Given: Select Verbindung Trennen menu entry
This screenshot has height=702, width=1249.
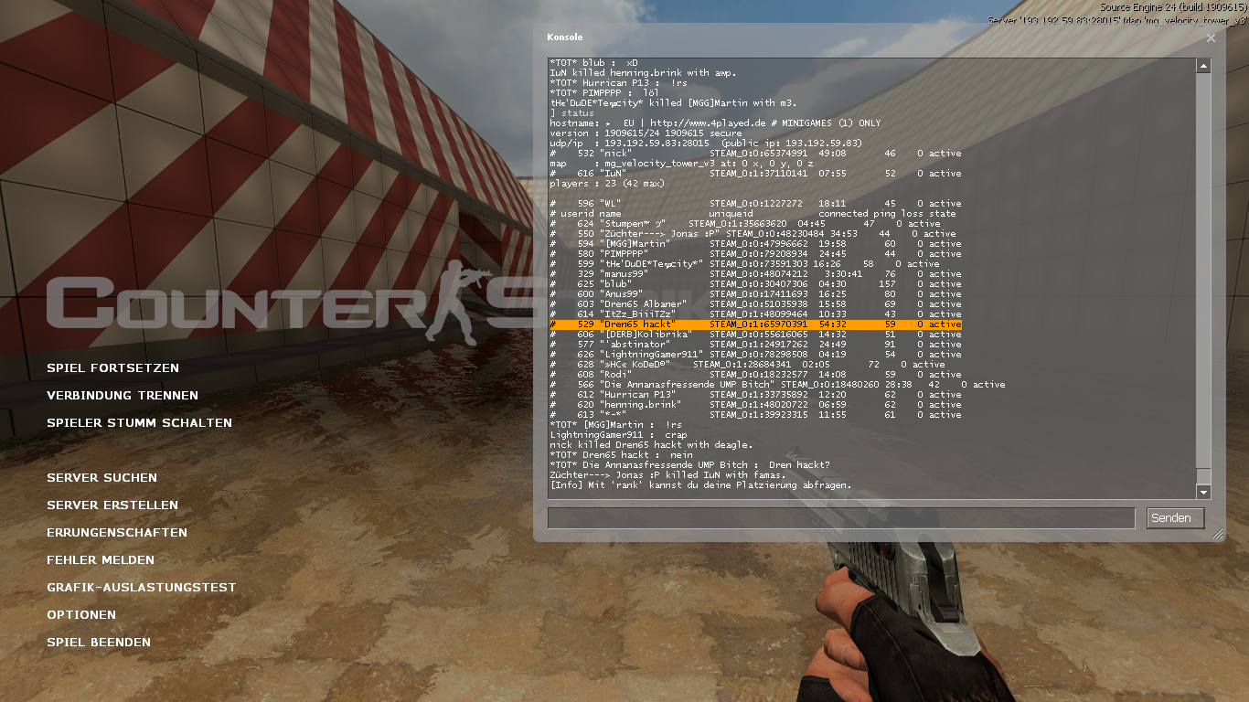Looking at the screenshot, I should [123, 396].
